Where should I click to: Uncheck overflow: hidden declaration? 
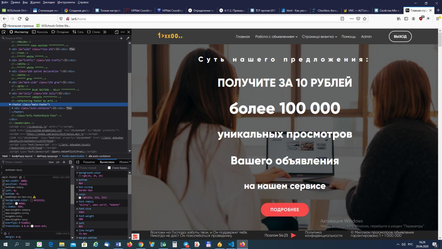[3, 223]
